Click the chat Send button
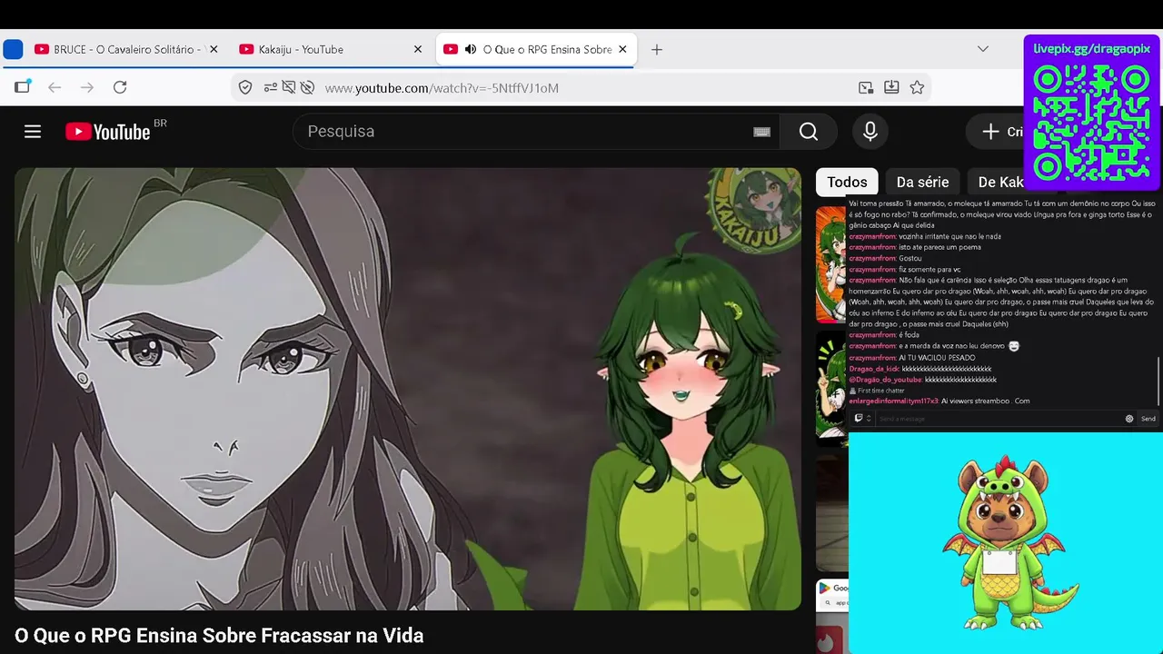The width and height of the screenshot is (1163, 654). 1148,419
